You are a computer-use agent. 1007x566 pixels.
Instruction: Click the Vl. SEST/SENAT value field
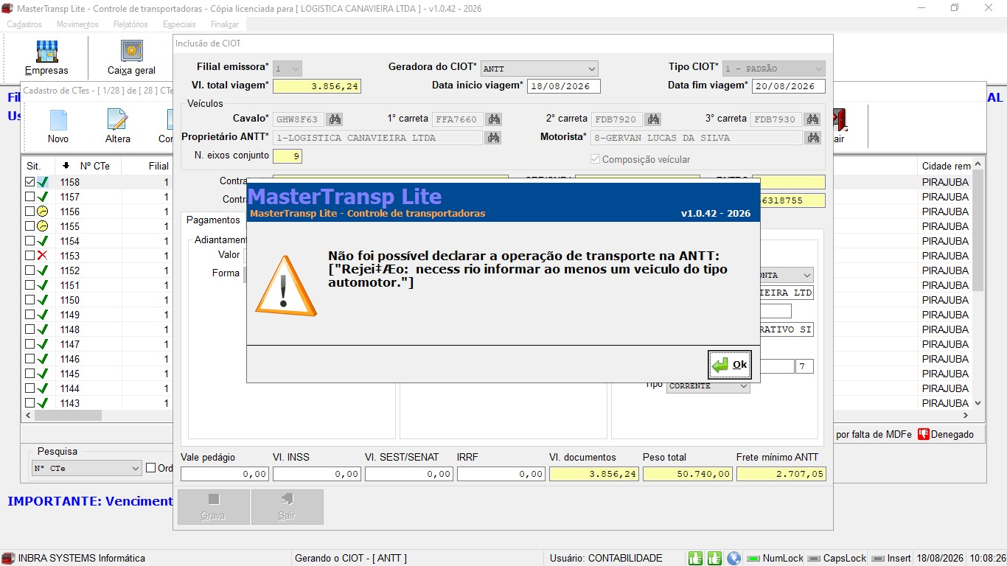[409, 474]
